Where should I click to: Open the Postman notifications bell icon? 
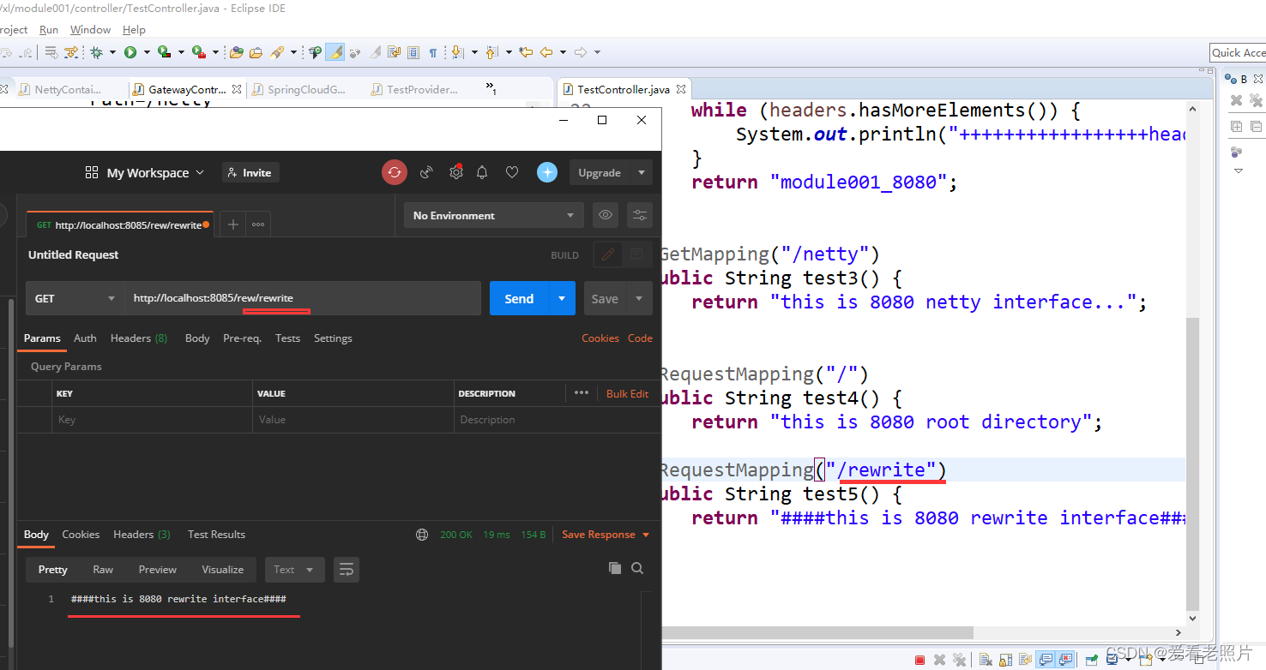click(x=482, y=172)
